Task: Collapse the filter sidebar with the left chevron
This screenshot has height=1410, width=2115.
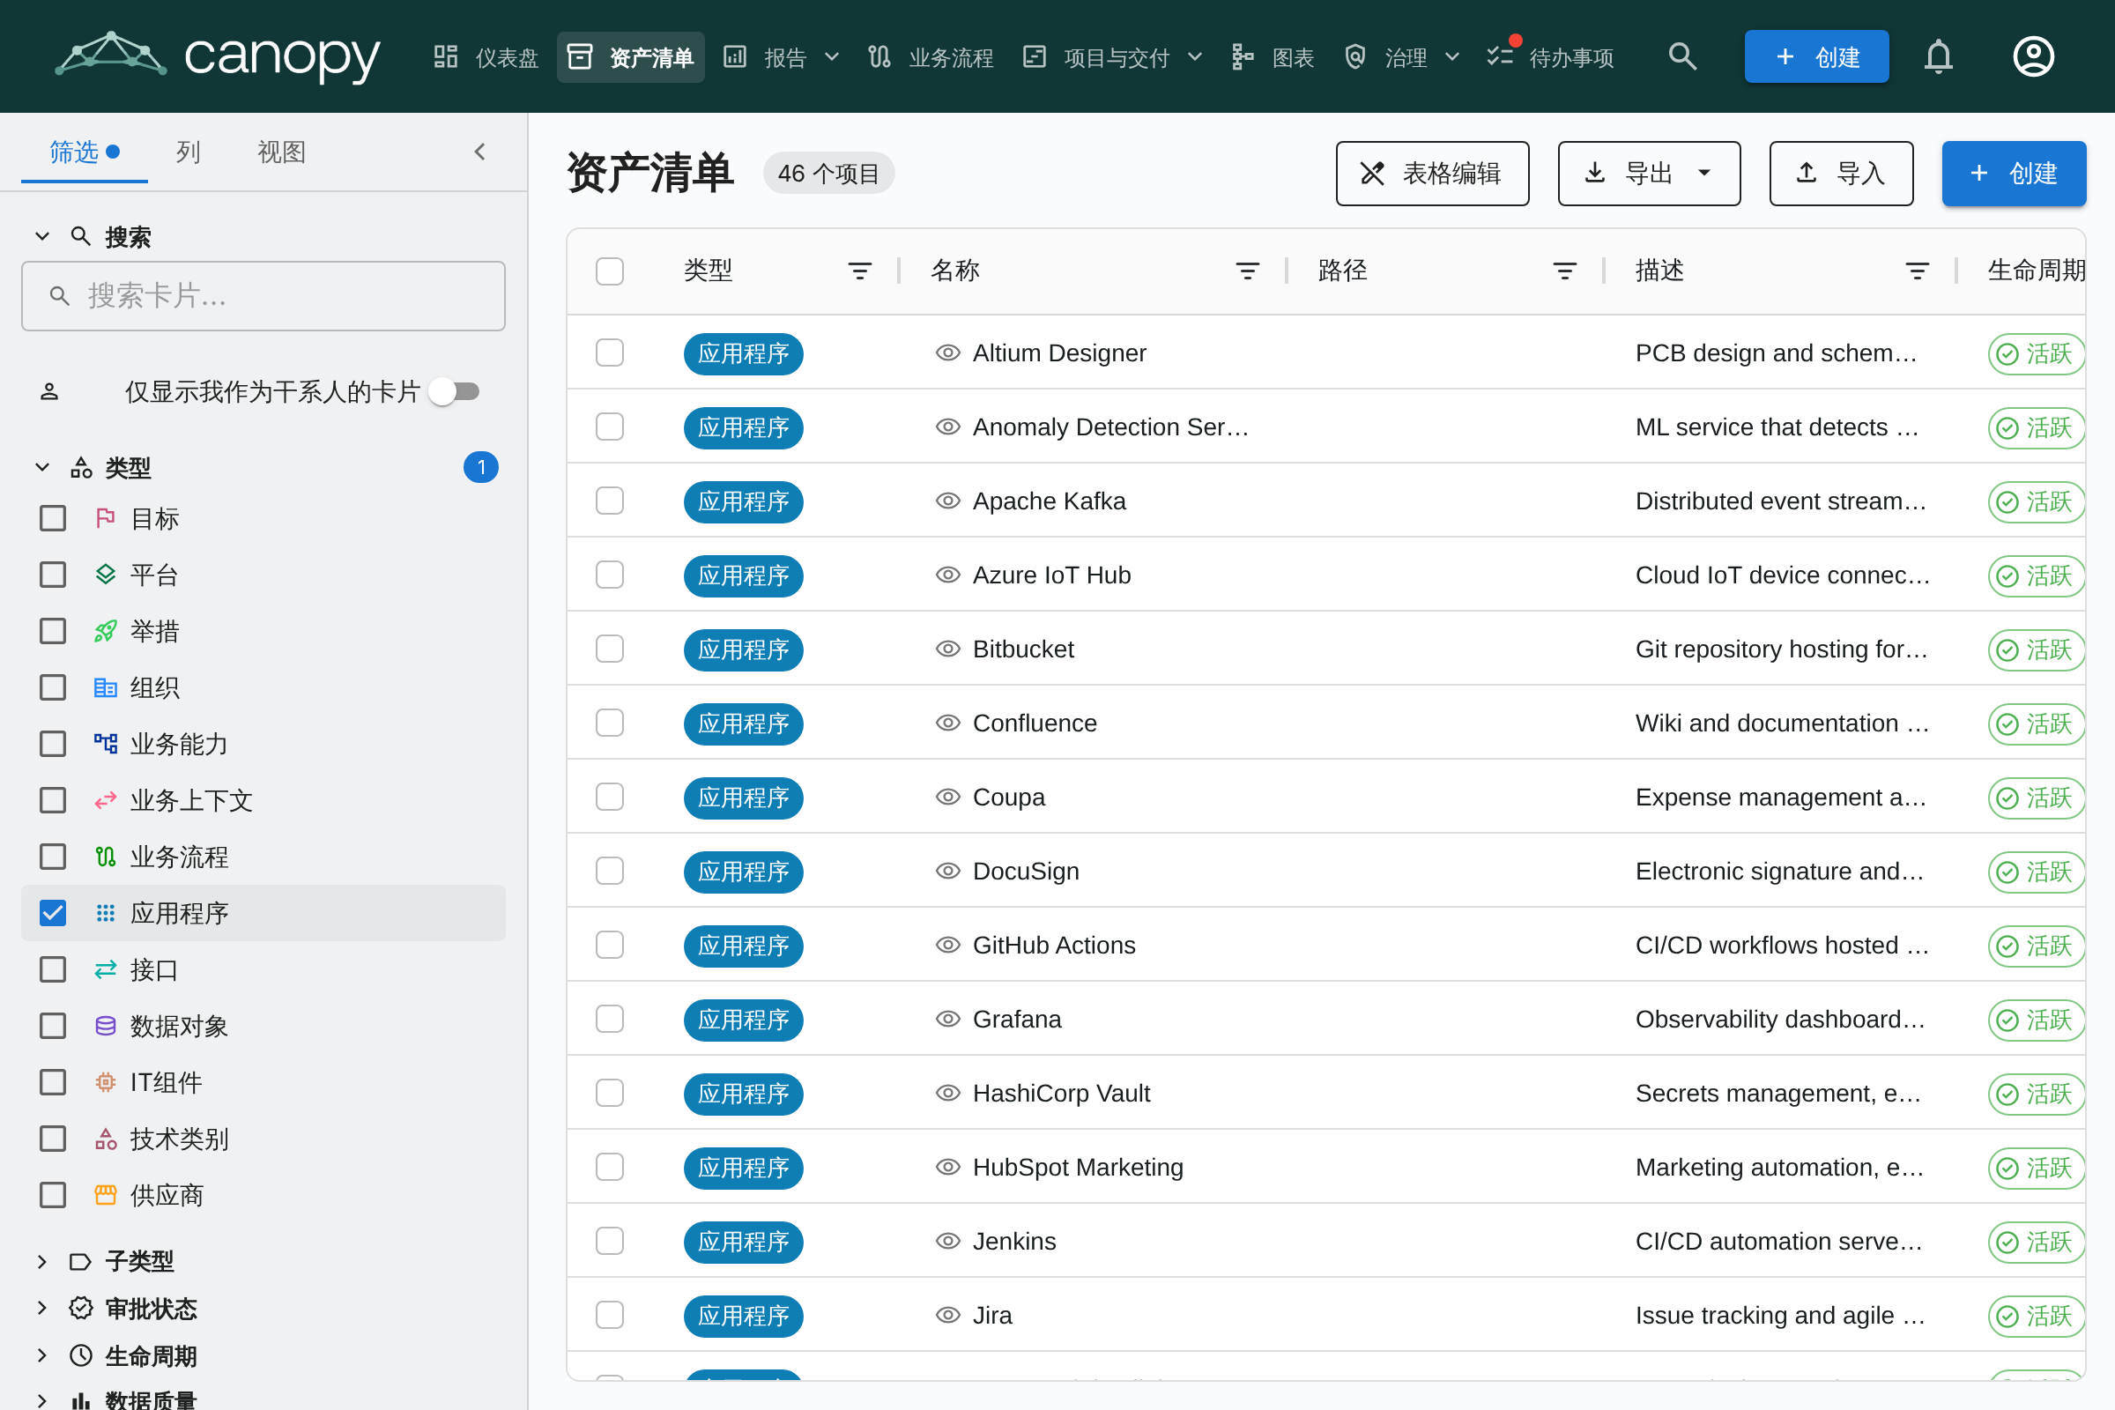Action: click(480, 152)
